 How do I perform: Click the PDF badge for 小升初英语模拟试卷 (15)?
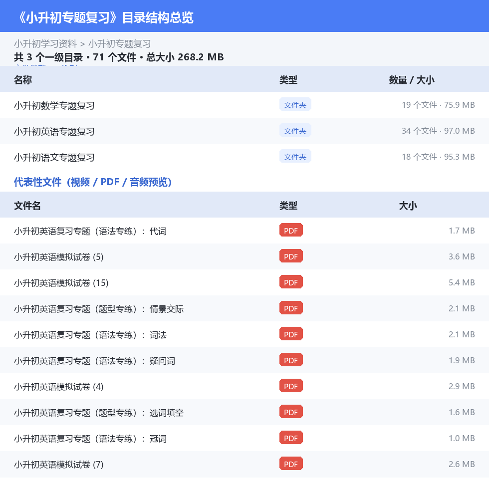point(291,282)
